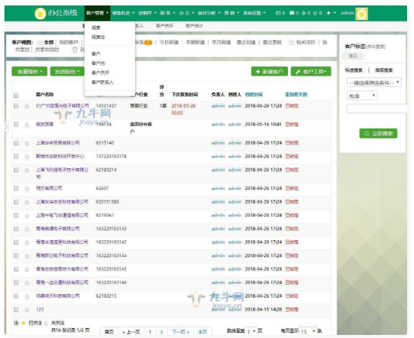The height and width of the screenshot is (338, 414).
Task: Click the 办公系统 logo icon
Action: (40, 13)
